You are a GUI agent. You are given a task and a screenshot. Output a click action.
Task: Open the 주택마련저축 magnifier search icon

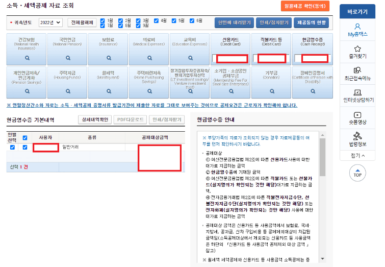pos(149,91)
